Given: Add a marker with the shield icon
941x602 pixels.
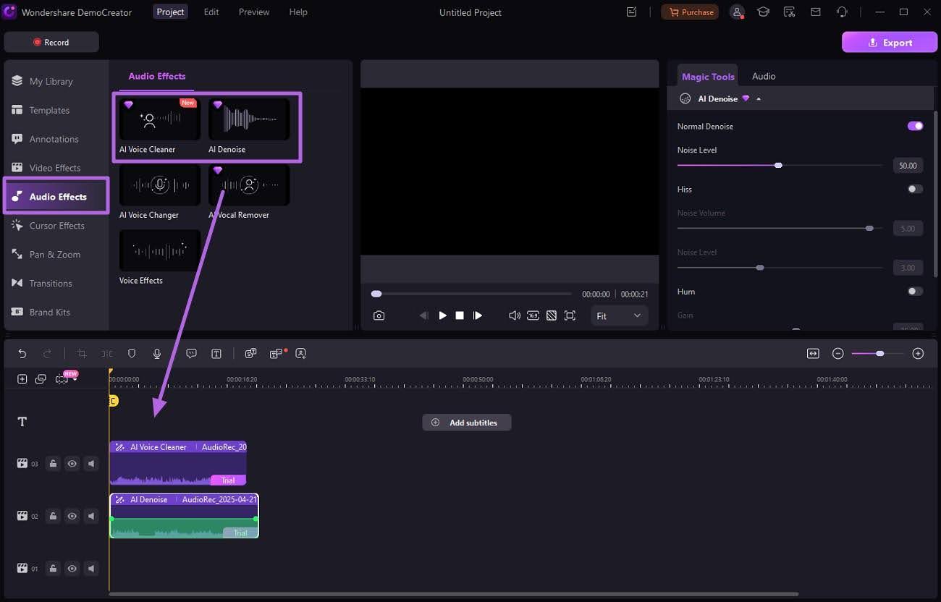Looking at the screenshot, I should (132, 353).
